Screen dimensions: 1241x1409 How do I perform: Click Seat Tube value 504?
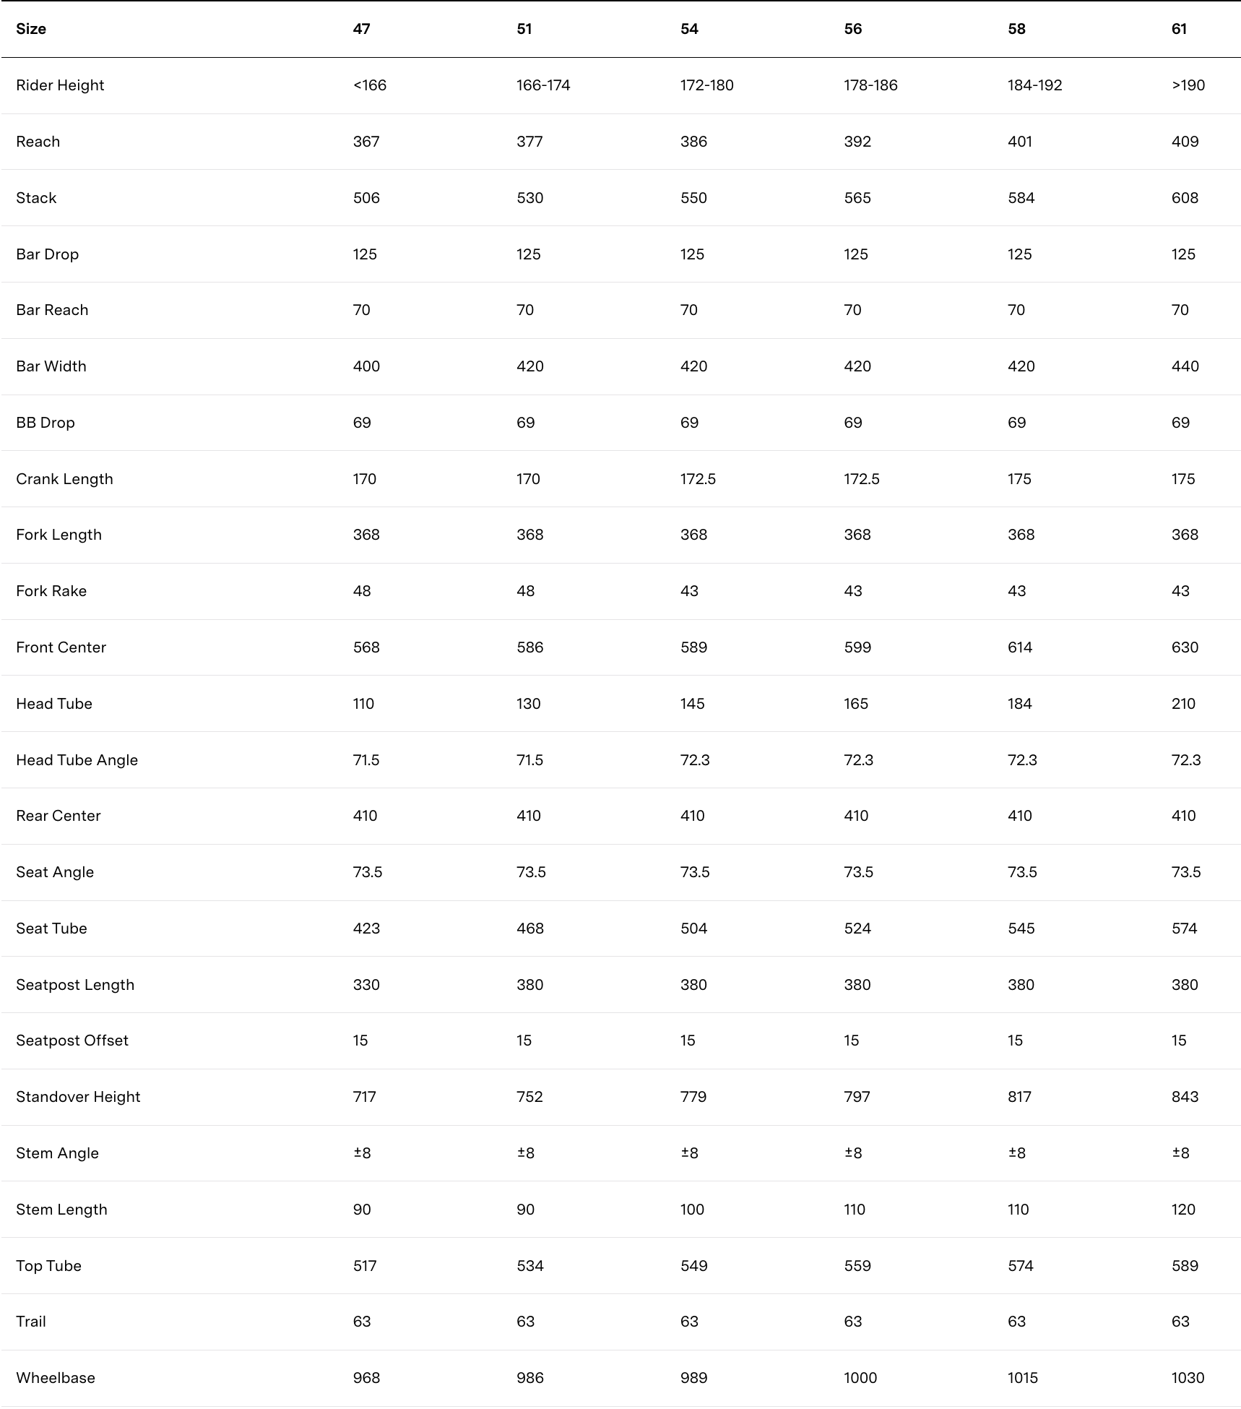click(693, 928)
